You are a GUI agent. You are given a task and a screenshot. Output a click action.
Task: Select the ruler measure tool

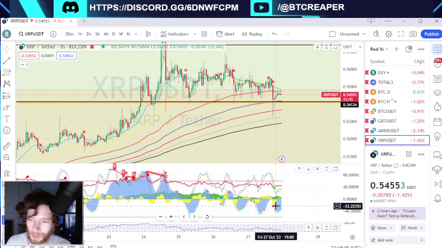point(7,146)
